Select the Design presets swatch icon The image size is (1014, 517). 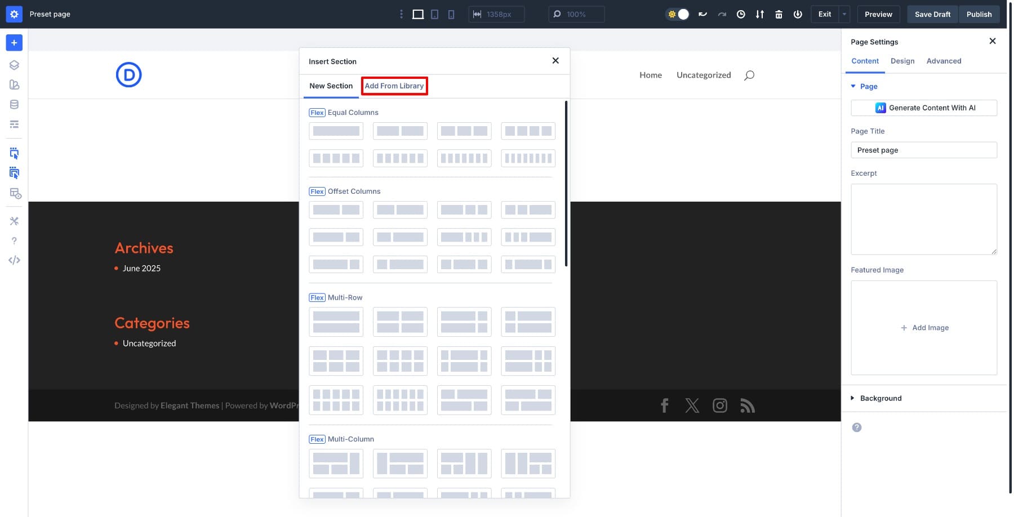(14, 84)
